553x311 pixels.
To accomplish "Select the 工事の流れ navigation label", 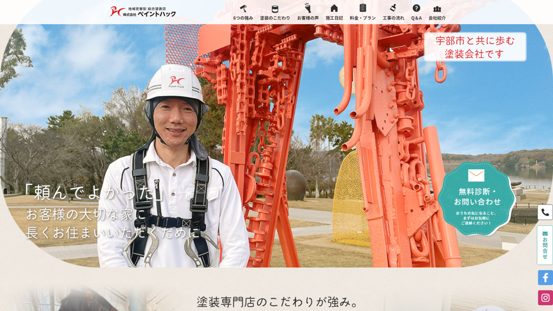I will click(393, 18).
